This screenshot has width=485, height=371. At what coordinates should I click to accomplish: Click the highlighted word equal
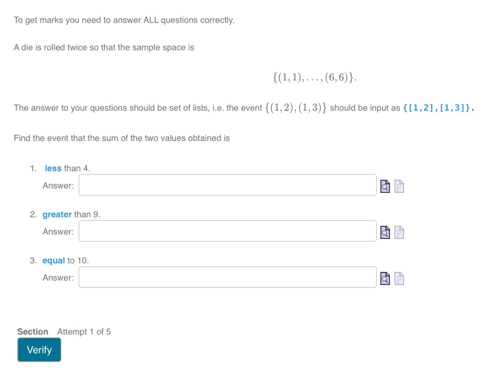[54, 260]
